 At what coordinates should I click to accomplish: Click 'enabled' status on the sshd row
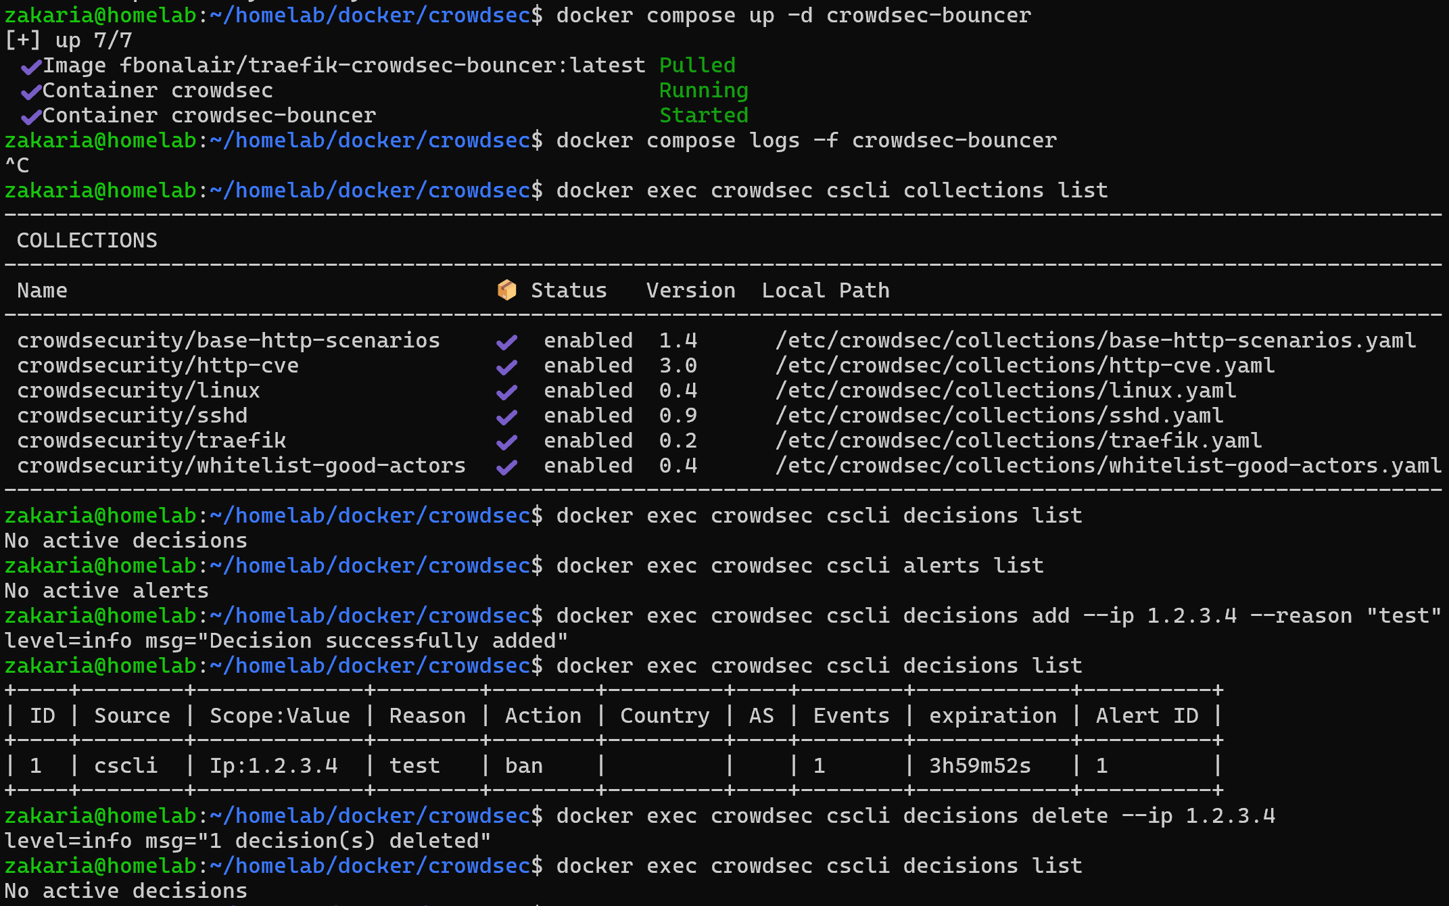588,416
